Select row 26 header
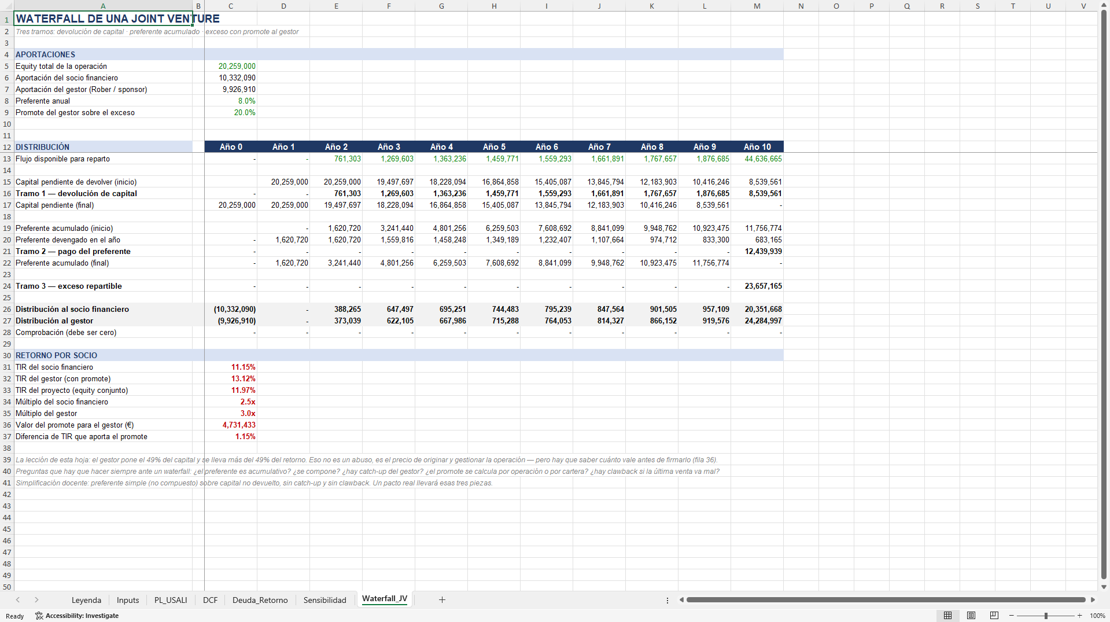This screenshot has height=622, width=1110. (7, 309)
